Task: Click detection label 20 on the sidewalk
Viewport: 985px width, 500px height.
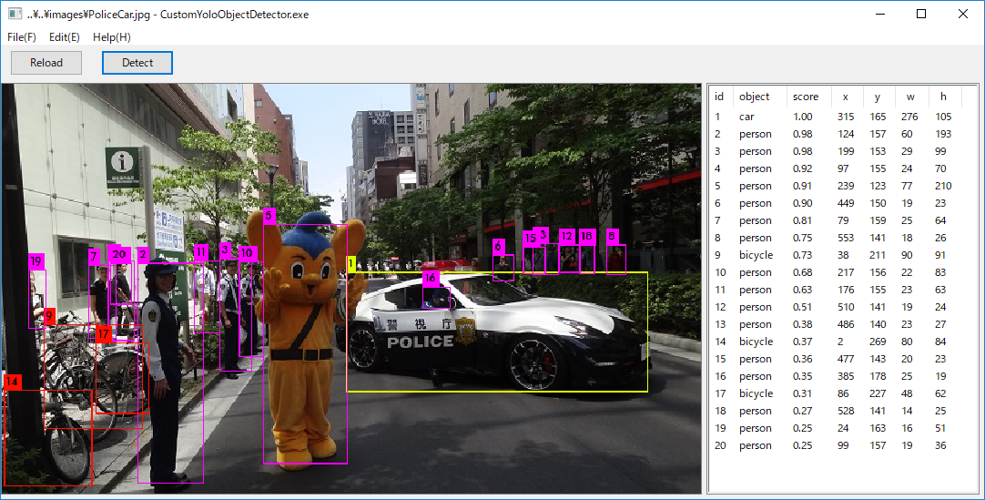Action: 119,254
